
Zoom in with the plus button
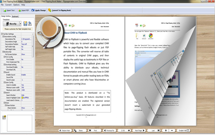pos(166,130)
